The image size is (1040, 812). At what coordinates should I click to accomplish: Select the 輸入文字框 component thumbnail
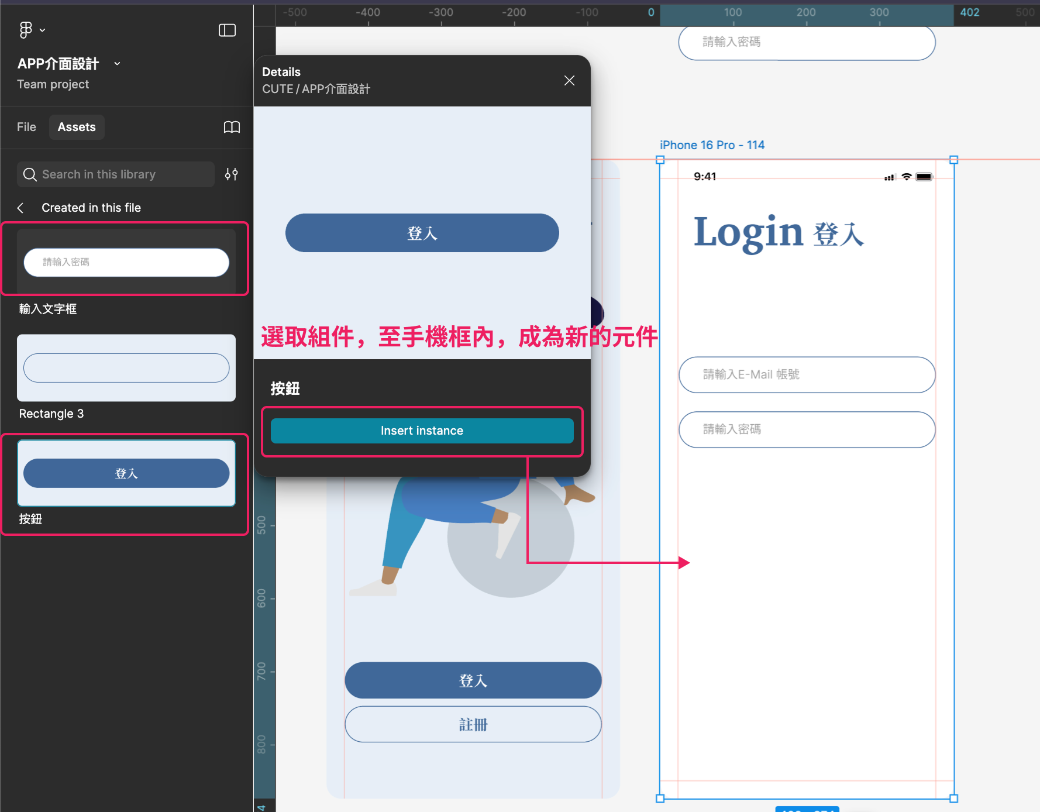click(126, 262)
